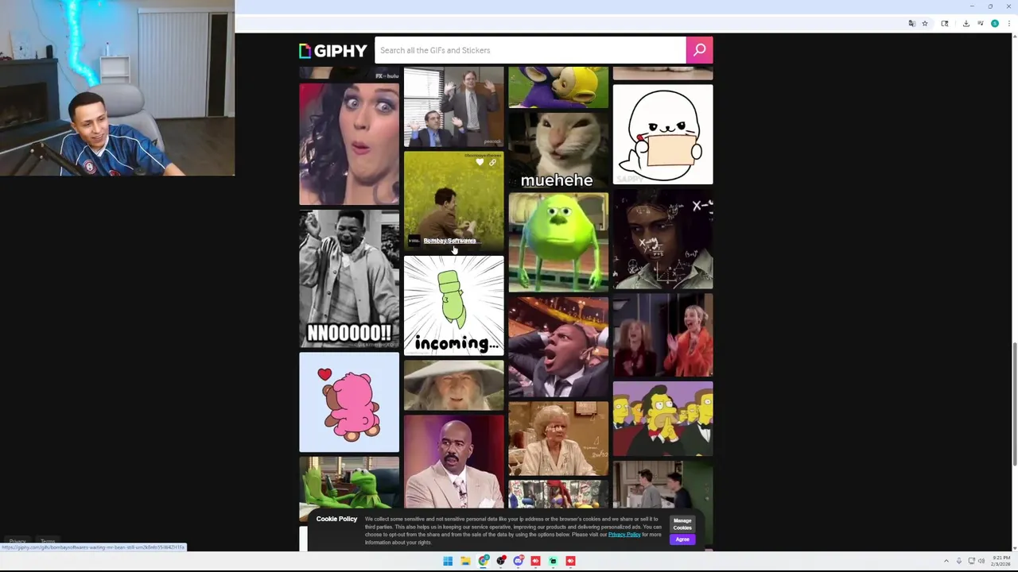Open the clock showing 9:21 PM
The width and height of the screenshot is (1018, 572).
[x=1001, y=561]
